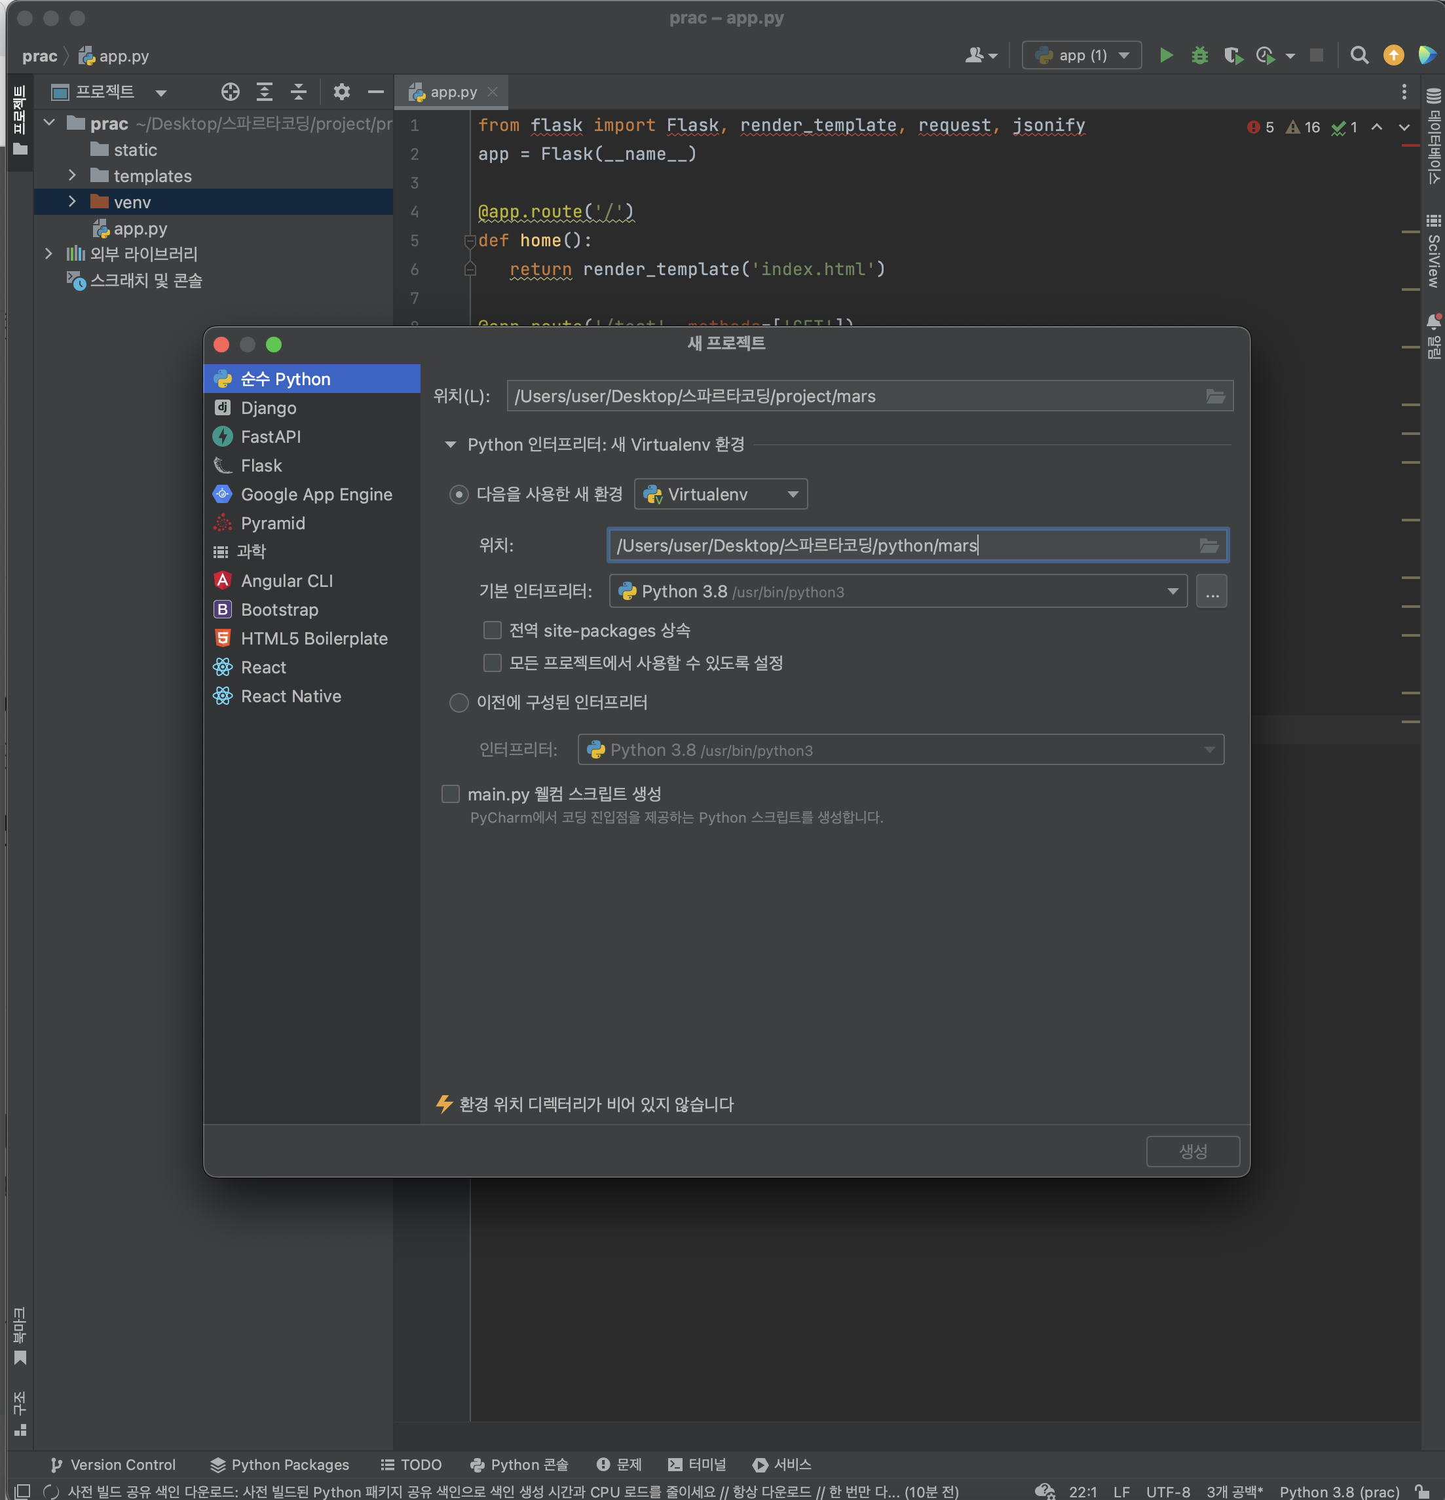Open Virtualenv environment type dropdown
Viewport: 1445px width, 1500px height.
point(721,495)
